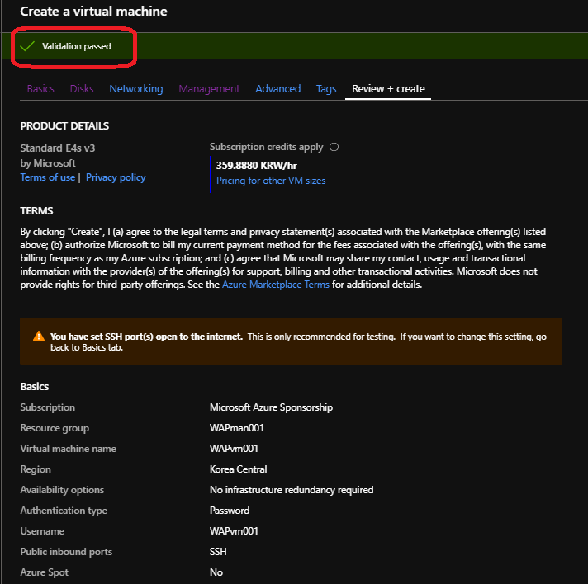The image size is (588, 584).
Task: Open the Disks tab
Action: [82, 89]
